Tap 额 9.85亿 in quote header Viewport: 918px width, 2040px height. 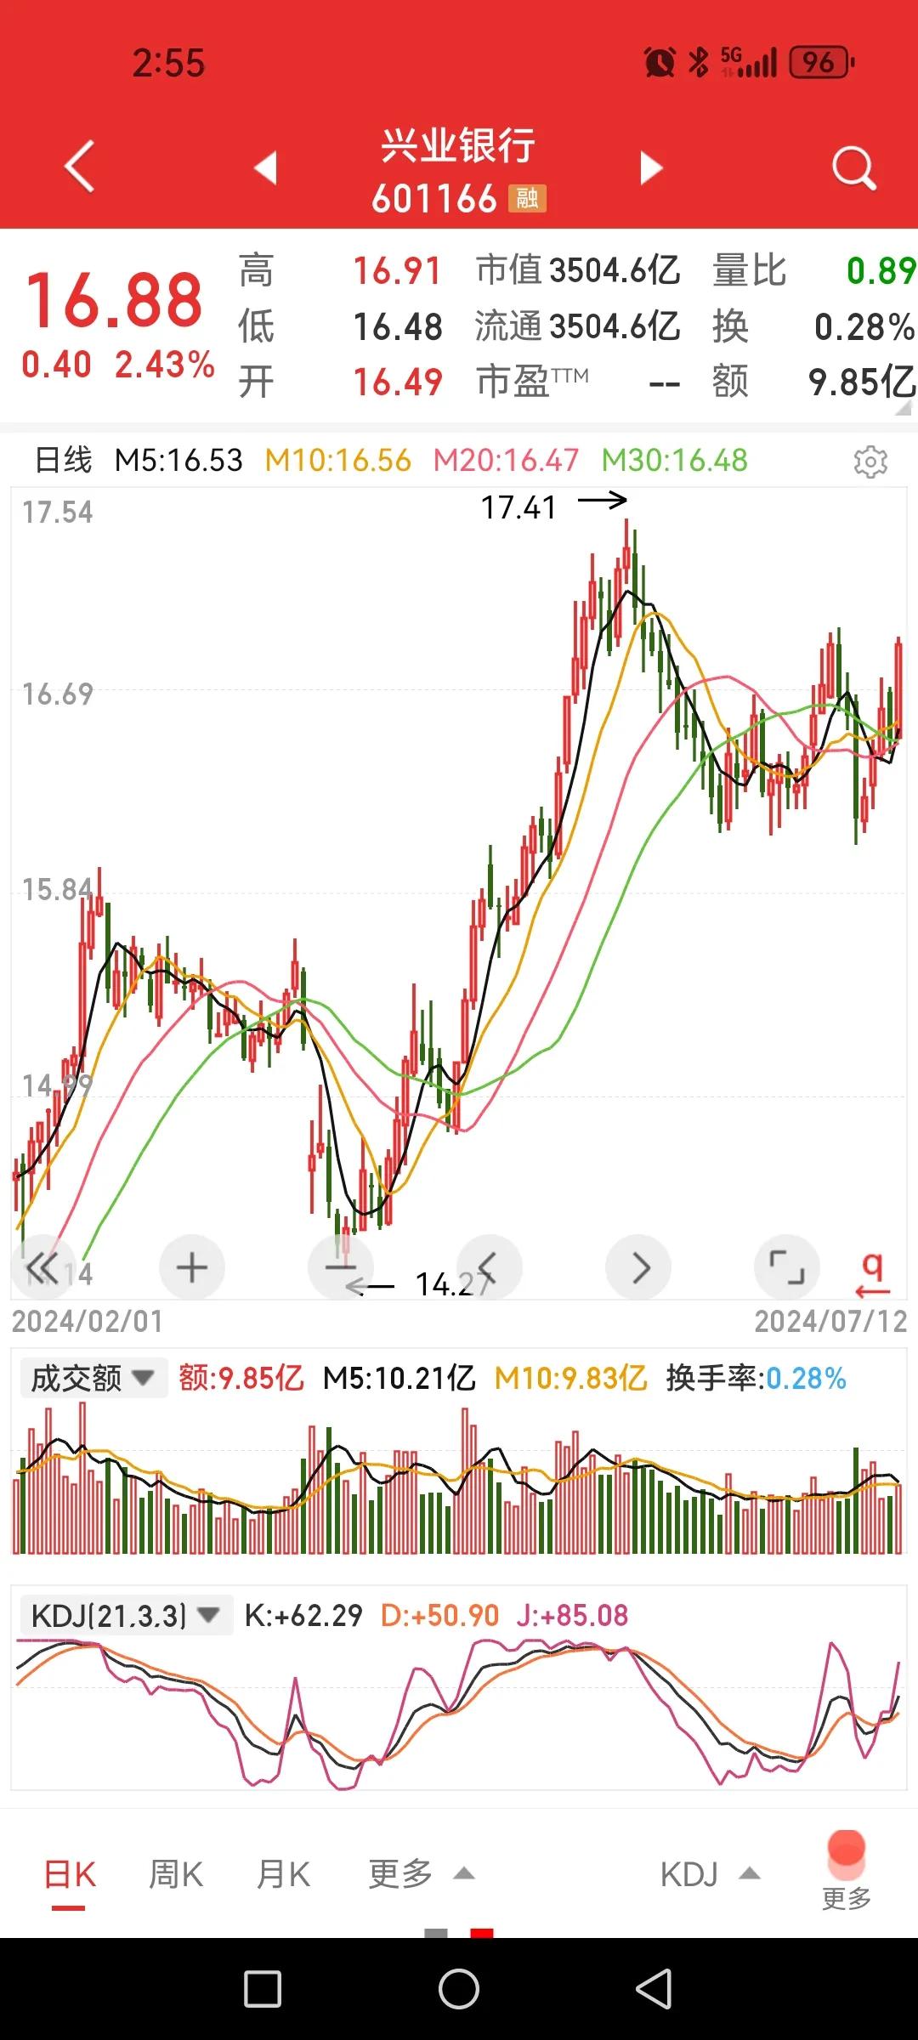tap(861, 382)
